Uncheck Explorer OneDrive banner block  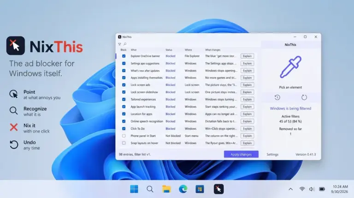124,56
